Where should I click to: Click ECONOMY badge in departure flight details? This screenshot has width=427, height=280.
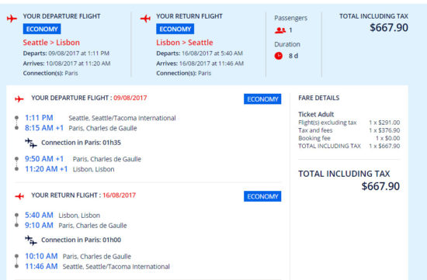click(262, 99)
